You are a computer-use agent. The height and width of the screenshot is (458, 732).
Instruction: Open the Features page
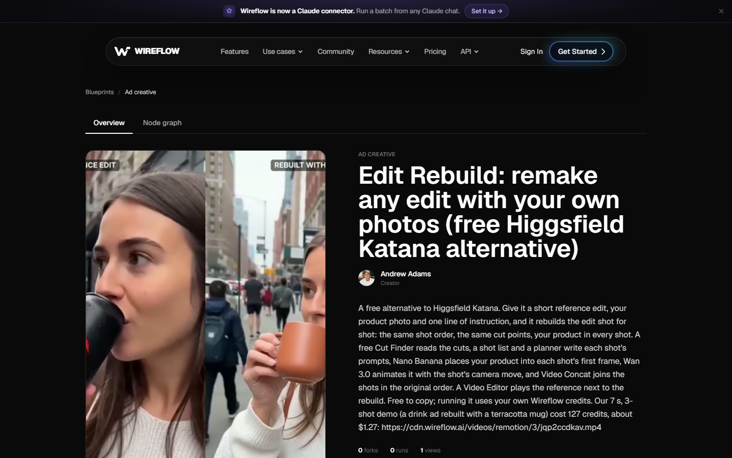(234, 51)
